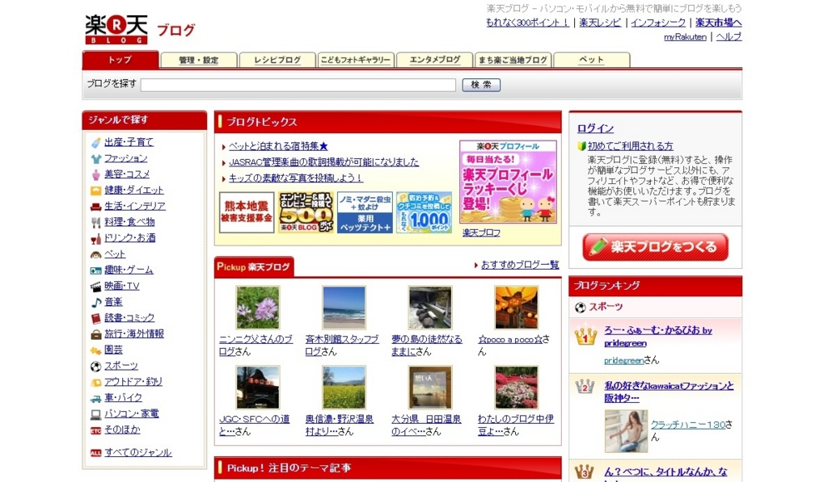This screenshot has width=828, height=482.
Task: Open the yellow flower field thumbnail
Action: (344, 388)
